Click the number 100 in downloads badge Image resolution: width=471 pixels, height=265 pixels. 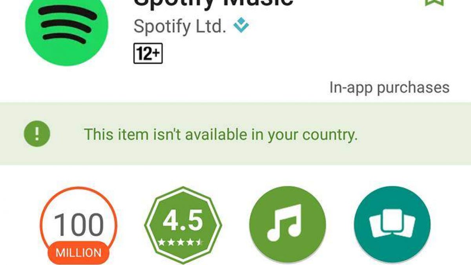78,225
